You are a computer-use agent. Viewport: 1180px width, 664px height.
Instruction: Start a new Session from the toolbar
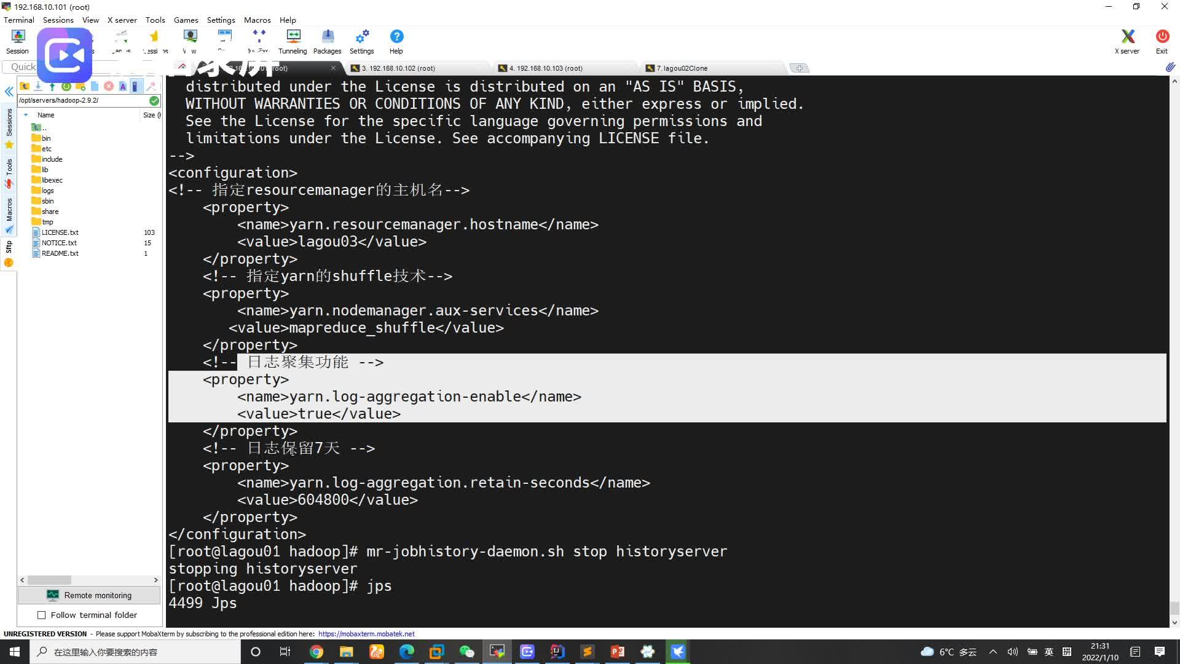click(x=17, y=41)
